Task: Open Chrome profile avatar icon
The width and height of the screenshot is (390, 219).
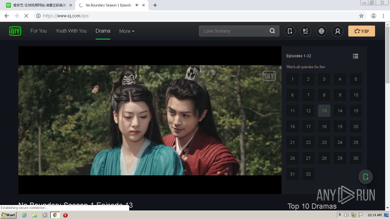Action: pyautogui.click(x=374, y=16)
